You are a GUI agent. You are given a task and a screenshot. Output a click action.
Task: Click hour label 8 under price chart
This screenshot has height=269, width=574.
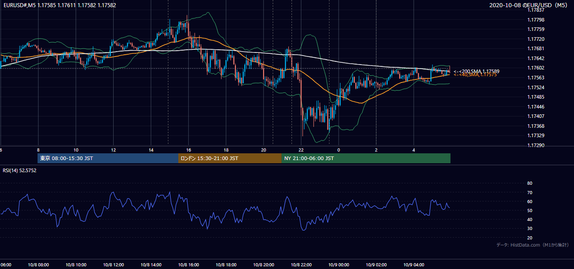click(x=38, y=150)
